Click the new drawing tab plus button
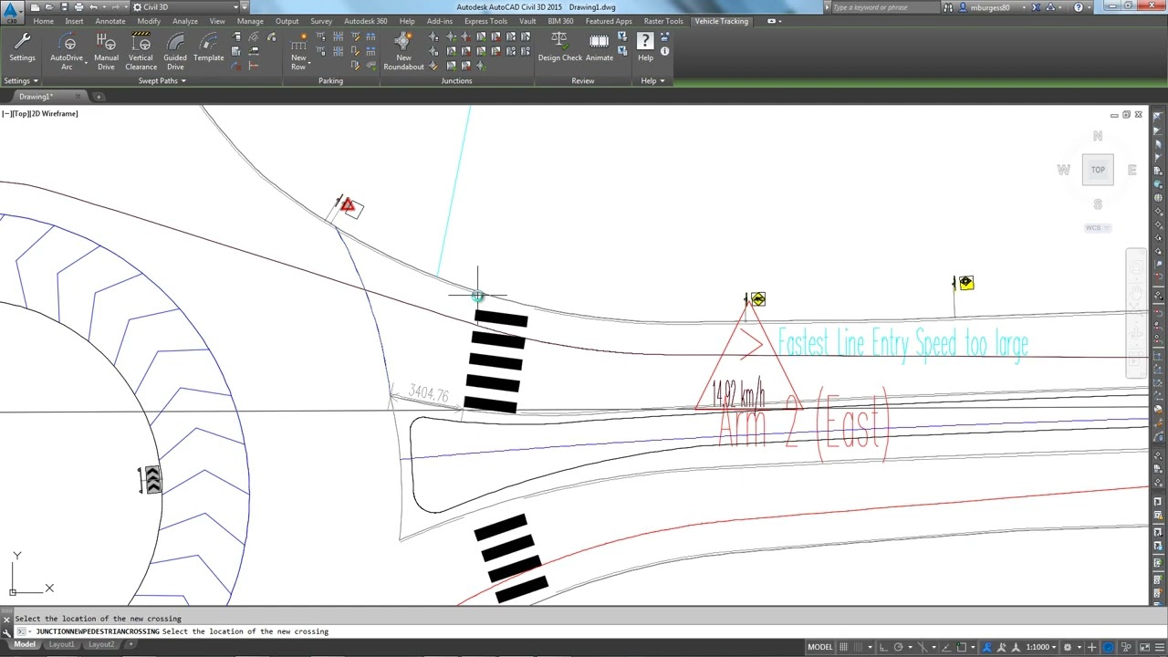Viewport: 1168px width, 657px height. pyautogui.click(x=99, y=96)
